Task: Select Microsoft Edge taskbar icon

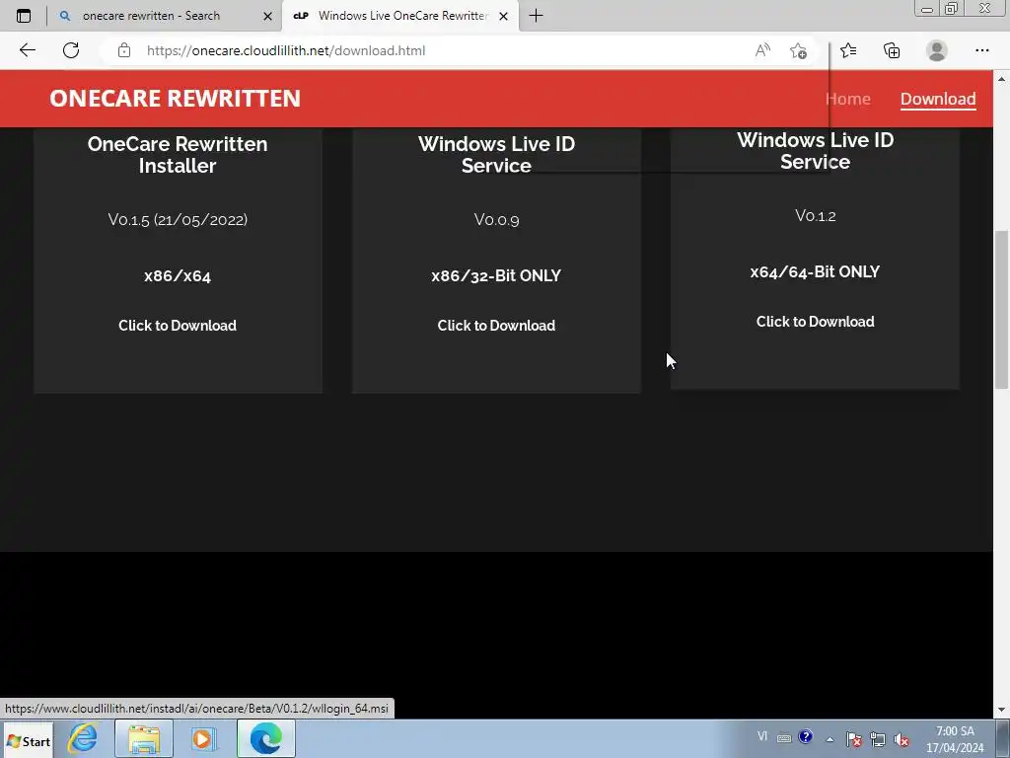Action: pyautogui.click(x=265, y=738)
